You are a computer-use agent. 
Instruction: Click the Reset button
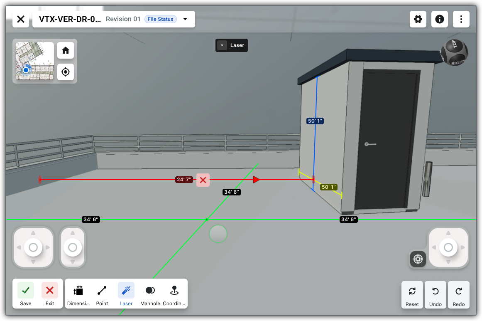tap(412, 295)
